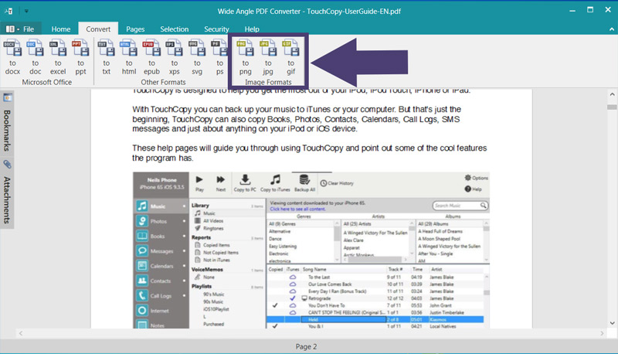Convert the PDF to docx format
The image size is (618, 354).
tap(12, 56)
